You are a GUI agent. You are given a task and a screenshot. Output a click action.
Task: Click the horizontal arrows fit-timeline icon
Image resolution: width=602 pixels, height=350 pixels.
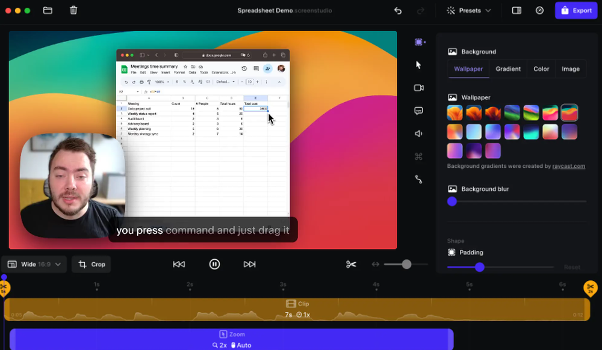coord(376,264)
